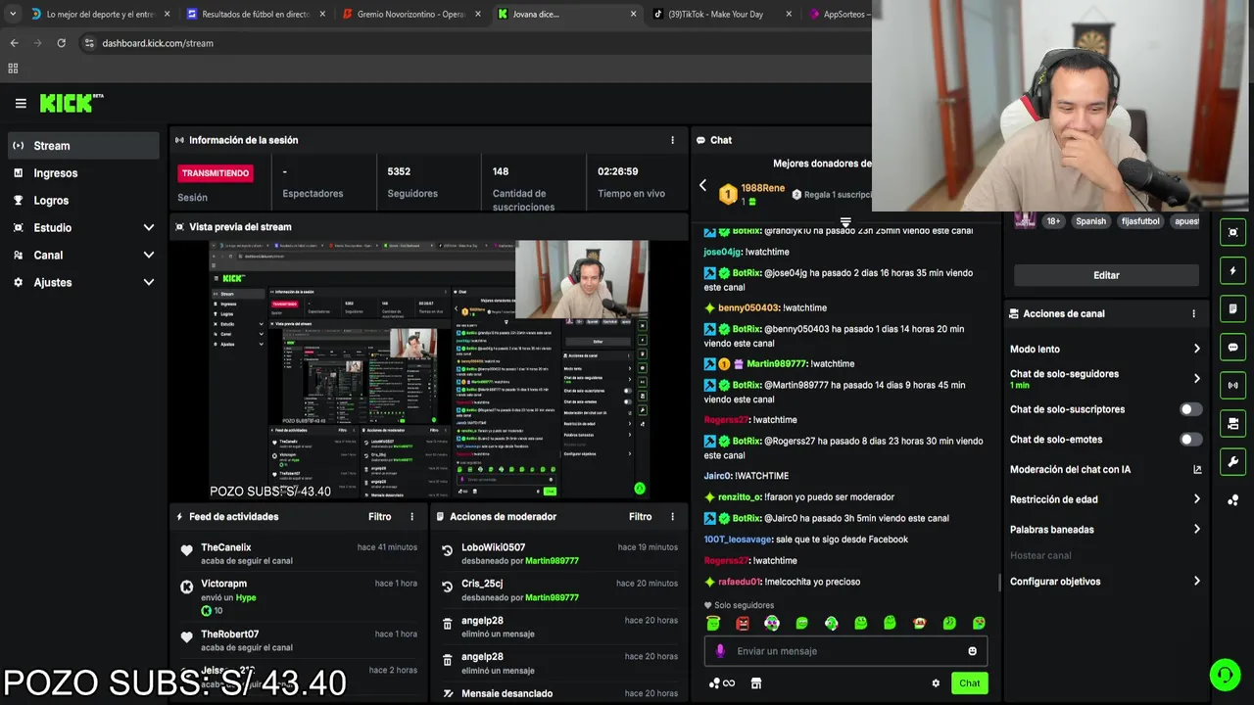Open session info three-dot options
This screenshot has height=705, width=1254.
[672, 140]
